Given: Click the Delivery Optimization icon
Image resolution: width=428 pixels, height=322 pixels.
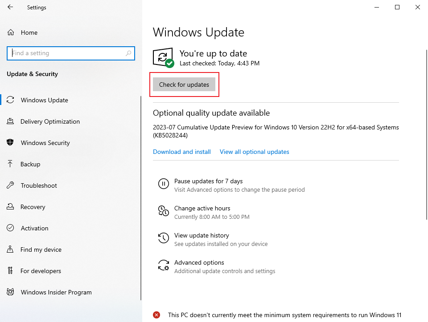Looking at the screenshot, I should tap(10, 121).
